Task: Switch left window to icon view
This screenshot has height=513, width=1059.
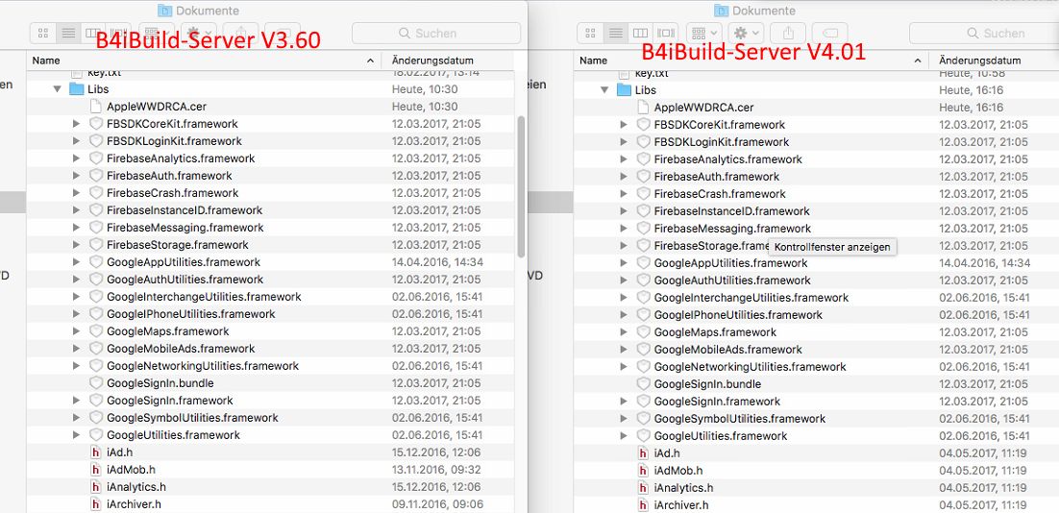Action: coord(43,33)
